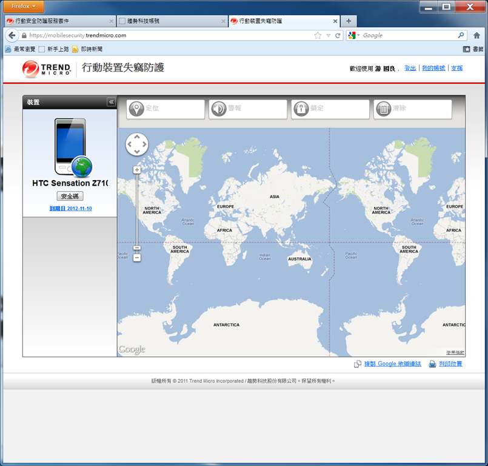This screenshot has height=466, width=488.
Task: Pan the map up with the arrow control
Action: (x=137, y=137)
